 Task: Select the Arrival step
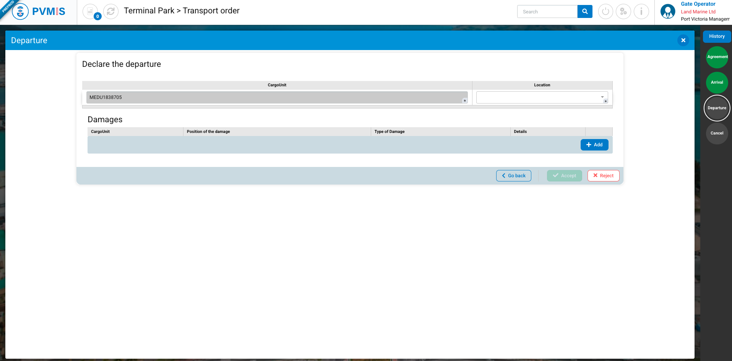click(x=717, y=83)
